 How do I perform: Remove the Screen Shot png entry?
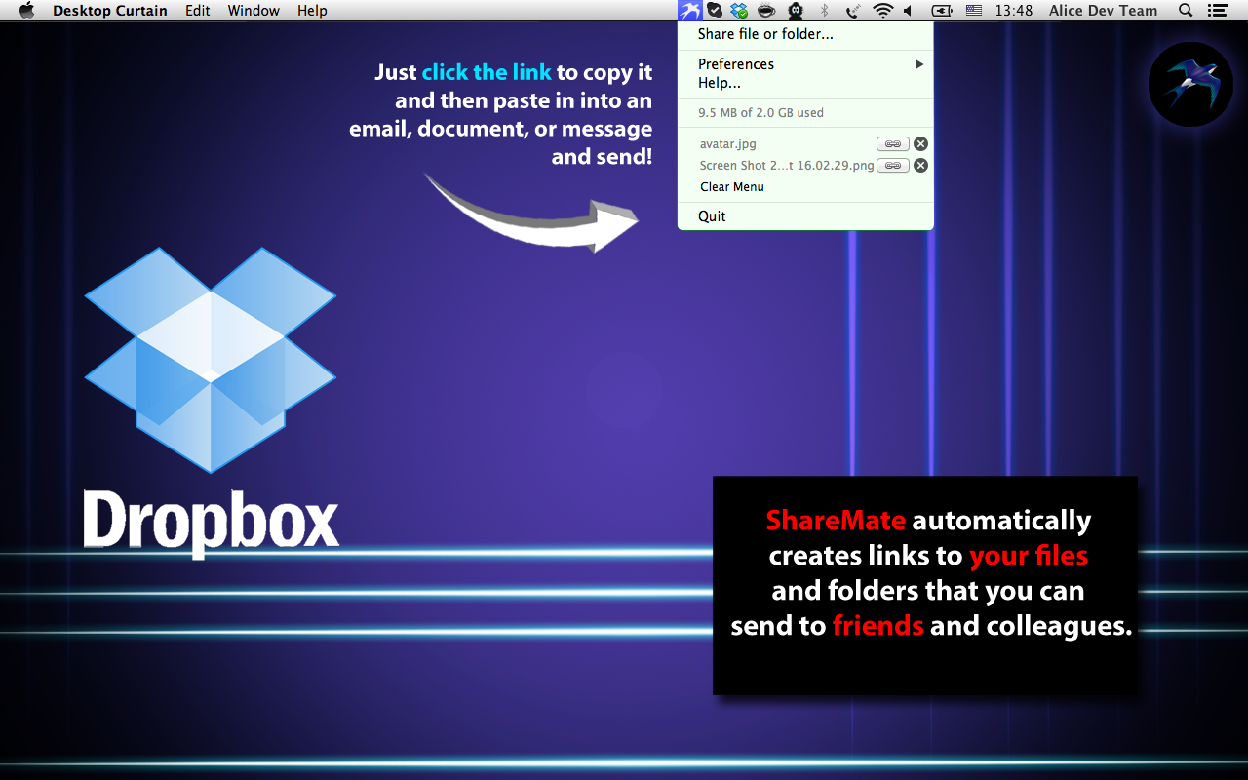pos(920,166)
